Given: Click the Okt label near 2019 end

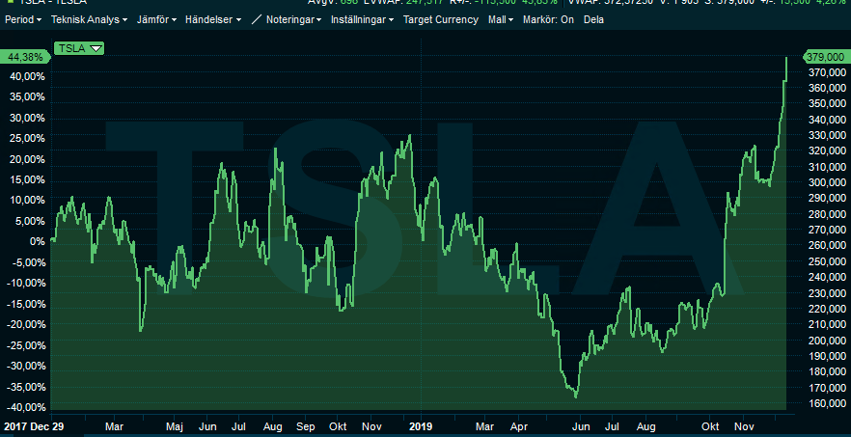Looking at the screenshot, I should 710,426.
